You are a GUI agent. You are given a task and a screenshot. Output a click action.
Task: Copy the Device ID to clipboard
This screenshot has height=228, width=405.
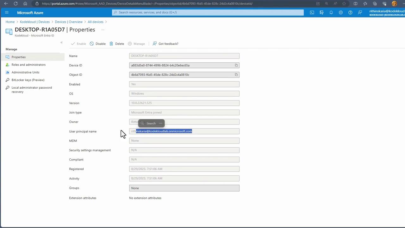tap(236, 65)
